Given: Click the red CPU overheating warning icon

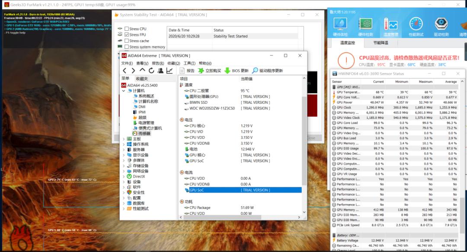Looking at the screenshot, I should (346, 61).
